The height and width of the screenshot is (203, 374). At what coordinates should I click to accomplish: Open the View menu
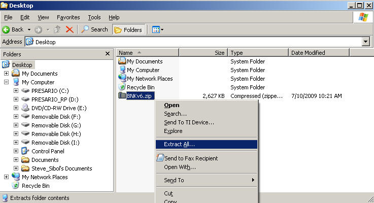(x=43, y=17)
